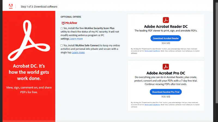Open Learn more for Safe Connect
The image size is (218, 122).
[x=78, y=52]
